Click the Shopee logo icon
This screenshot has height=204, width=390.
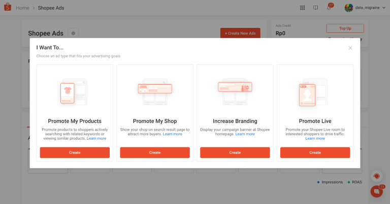(x=8, y=8)
